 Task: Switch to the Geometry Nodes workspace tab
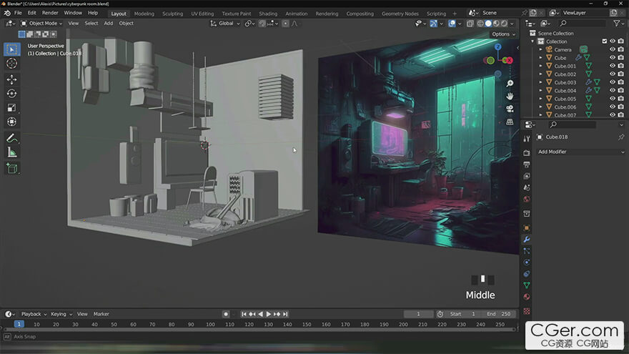(x=400, y=14)
